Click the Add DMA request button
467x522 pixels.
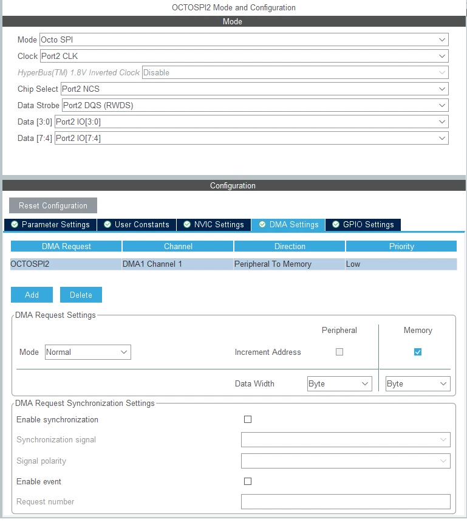[32, 295]
